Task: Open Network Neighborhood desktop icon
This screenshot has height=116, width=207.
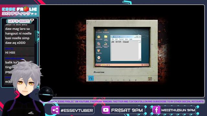Action: 99,45
